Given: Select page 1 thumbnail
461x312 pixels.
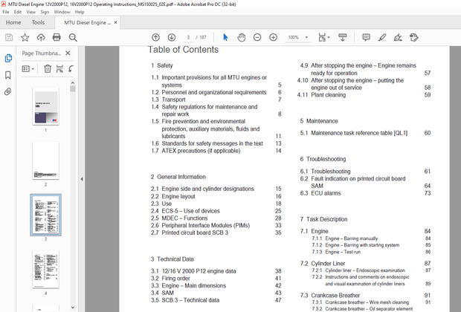Looking at the screenshot, I should click(x=45, y=106).
